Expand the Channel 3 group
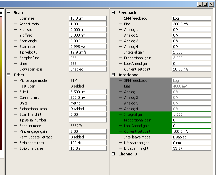Viewport: 216px width, 175px height. click(113, 154)
